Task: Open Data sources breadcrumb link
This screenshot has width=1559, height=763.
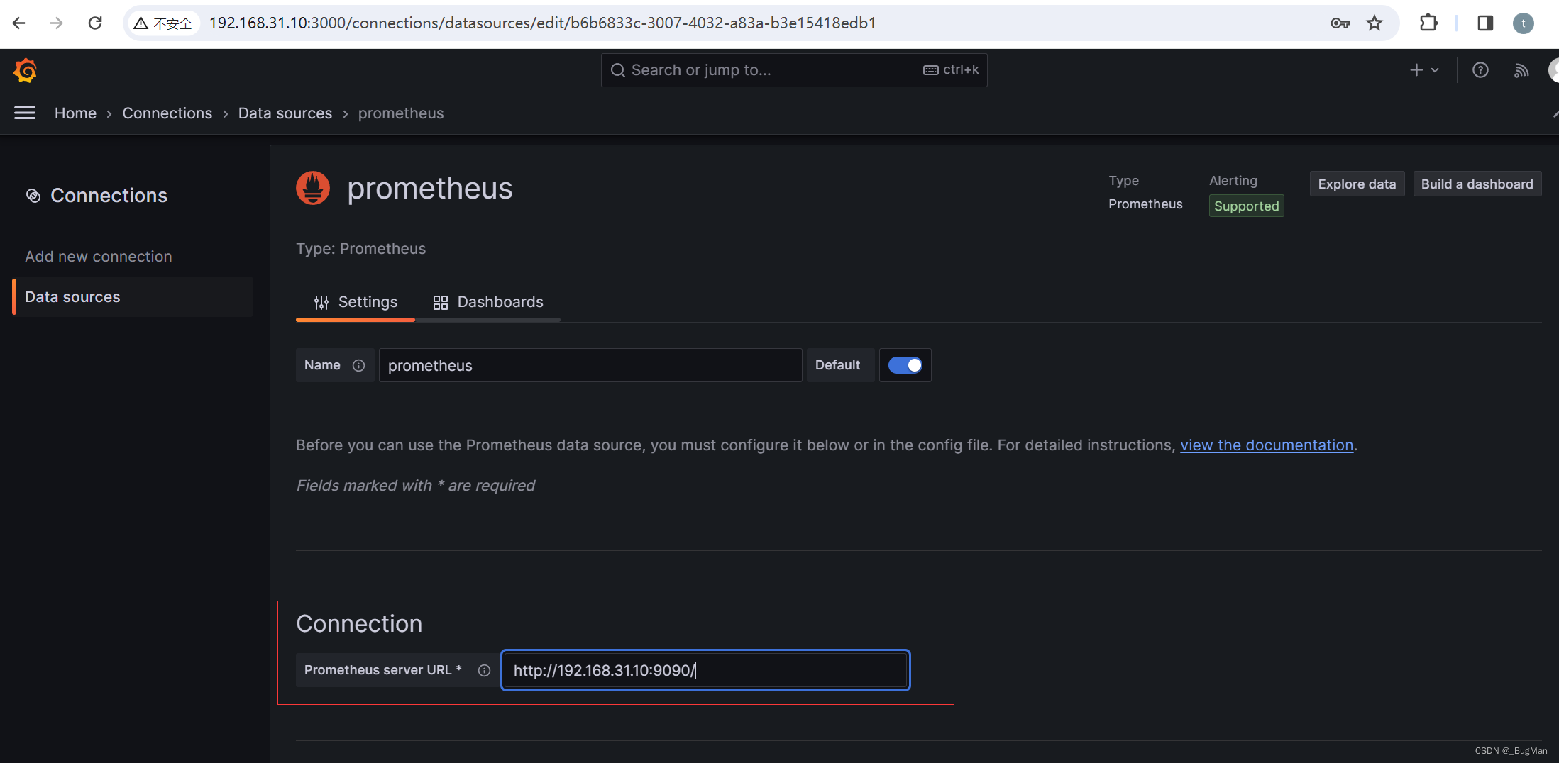Action: pos(285,113)
